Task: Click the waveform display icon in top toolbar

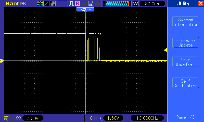Action: (40, 4)
